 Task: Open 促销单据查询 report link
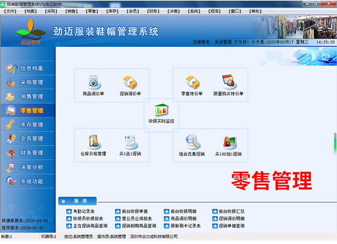tap(232, 226)
